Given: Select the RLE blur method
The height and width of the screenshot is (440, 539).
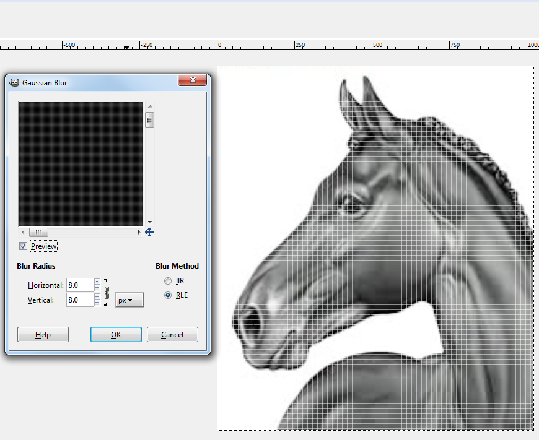Looking at the screenshot, I should click(167, 295).
